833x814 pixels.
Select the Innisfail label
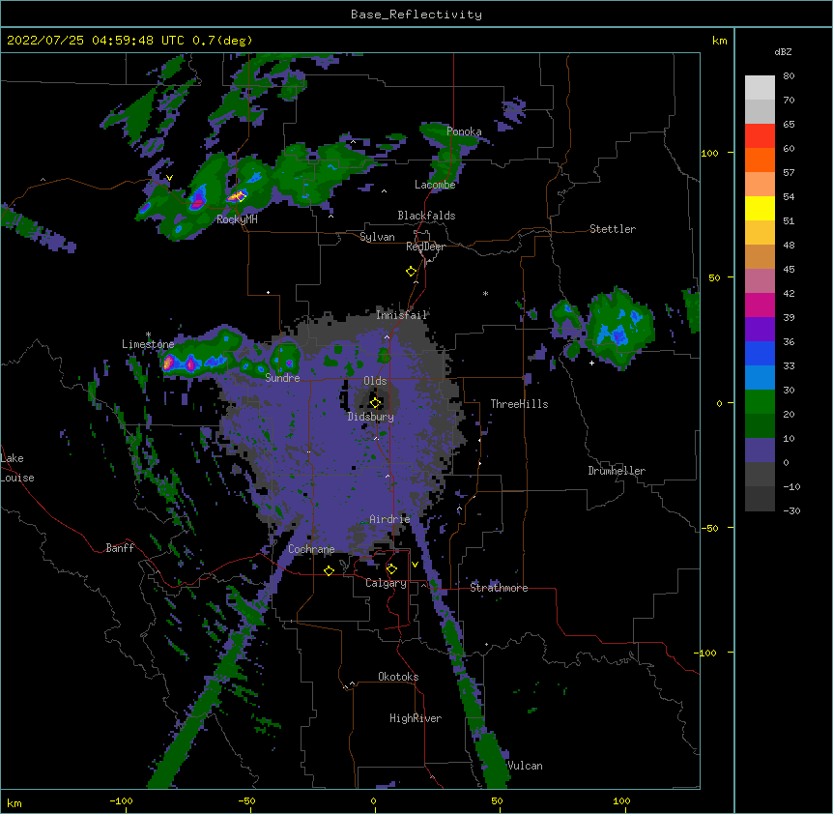[x=402, y=315]
